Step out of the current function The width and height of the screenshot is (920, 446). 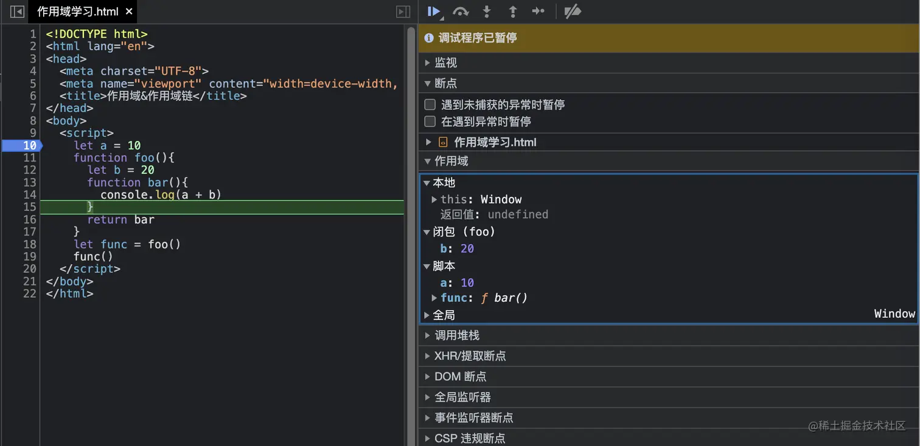tap(513, 12)
